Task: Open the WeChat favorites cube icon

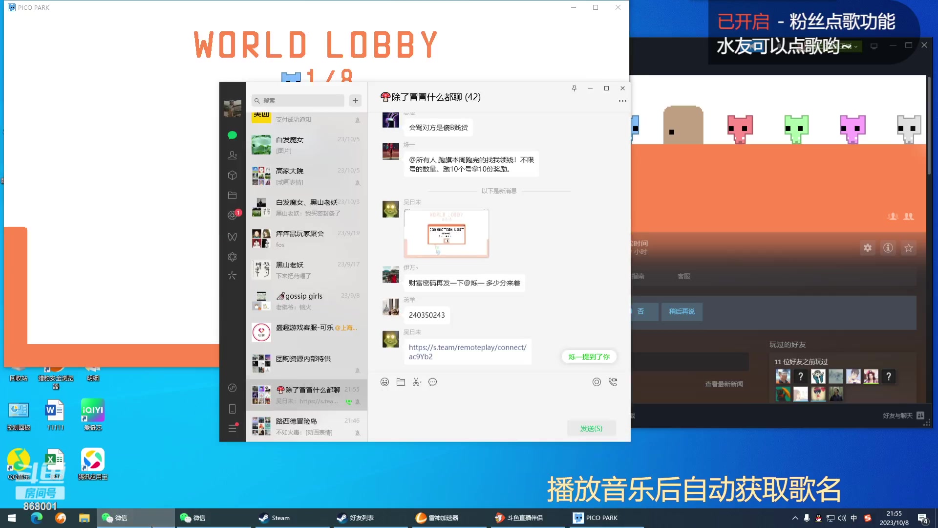Action: (233, 175)
